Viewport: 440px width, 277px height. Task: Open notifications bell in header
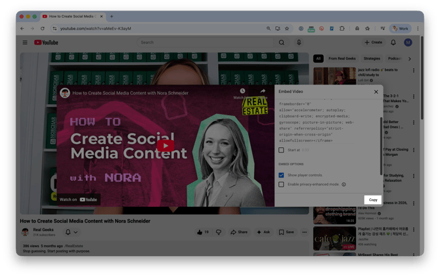click(393, 43)
